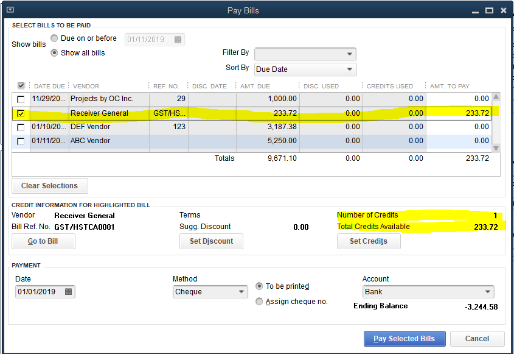Viewport: 514px width, 354px height.
Task: Uncheck the Receiver General bill checkbox
Action: 21,113
